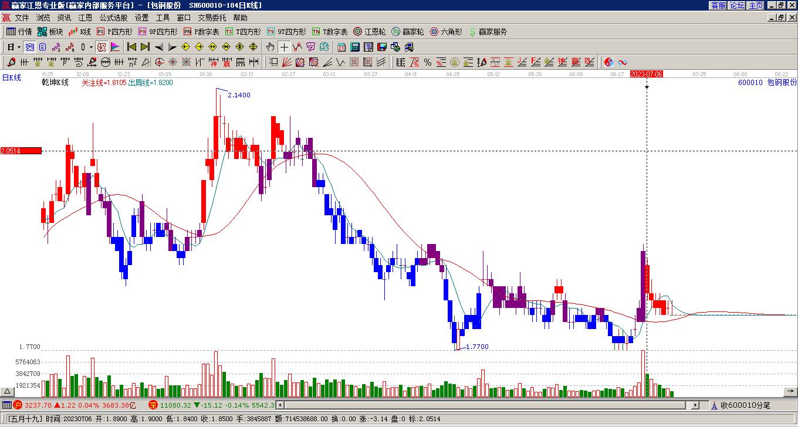Open the calendar icon numbered 21
The height and width of the screenshot is (427, 798).
(x=341, y=47)
